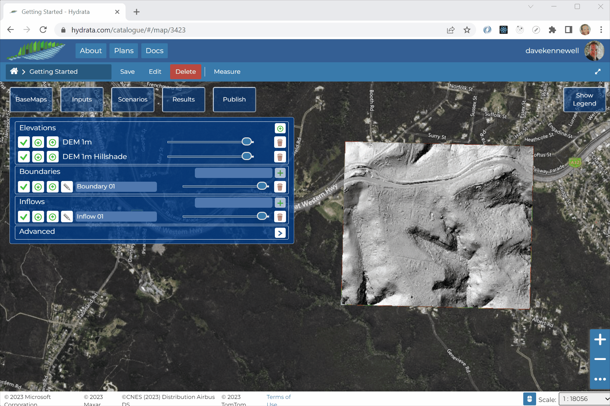The height and width of the screenshot is (406, 610).
Task: Expand the Advanced section
Action: 280,233
